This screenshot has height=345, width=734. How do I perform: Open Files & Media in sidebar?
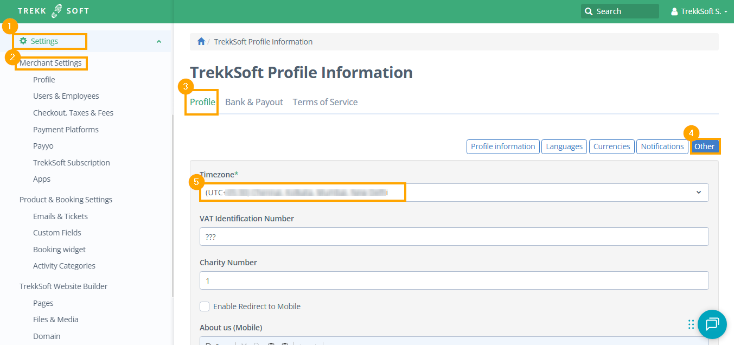56,320
